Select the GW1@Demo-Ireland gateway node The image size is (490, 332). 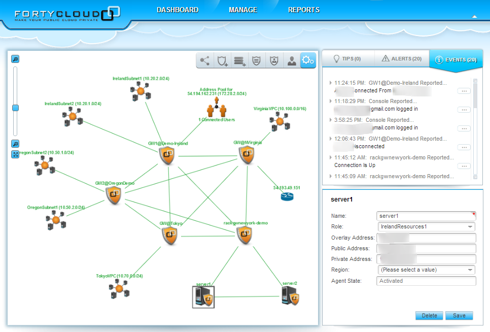tap(167, 155)
